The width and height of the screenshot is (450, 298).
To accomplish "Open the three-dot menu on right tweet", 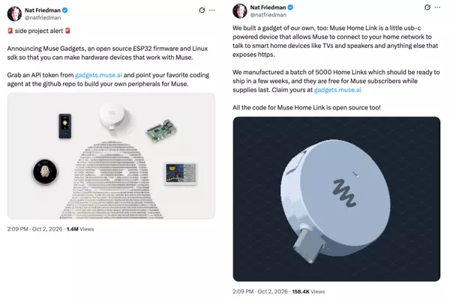I will (437, 7).
